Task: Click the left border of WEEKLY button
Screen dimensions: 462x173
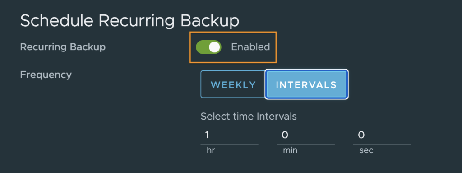Action: tap(201, 84)
